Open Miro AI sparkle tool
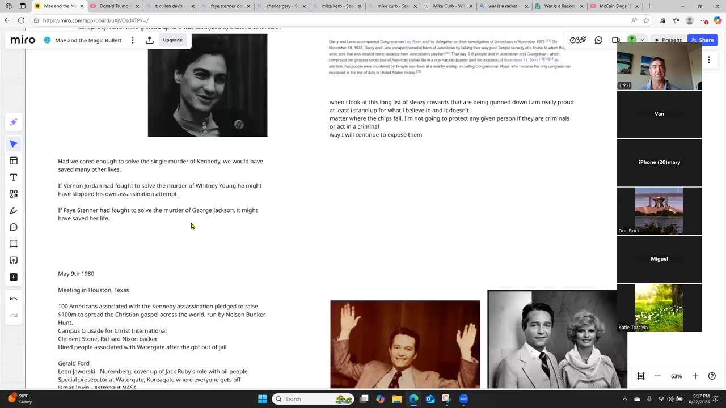The image size is (726, 408). pyautogui.click(x=14, y=122)
